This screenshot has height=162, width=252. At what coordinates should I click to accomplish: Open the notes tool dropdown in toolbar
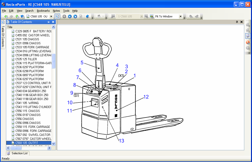point(103,16)
